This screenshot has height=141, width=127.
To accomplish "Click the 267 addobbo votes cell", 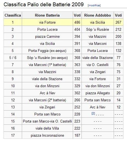I will click(119, 22).
